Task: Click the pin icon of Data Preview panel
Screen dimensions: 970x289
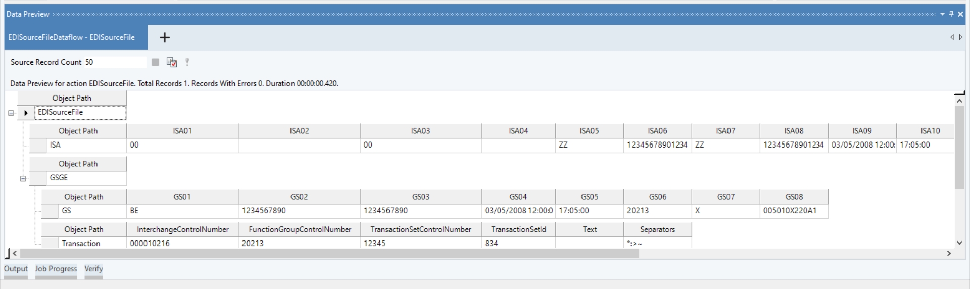Action: pyautogui.click(x=951, y=14)
